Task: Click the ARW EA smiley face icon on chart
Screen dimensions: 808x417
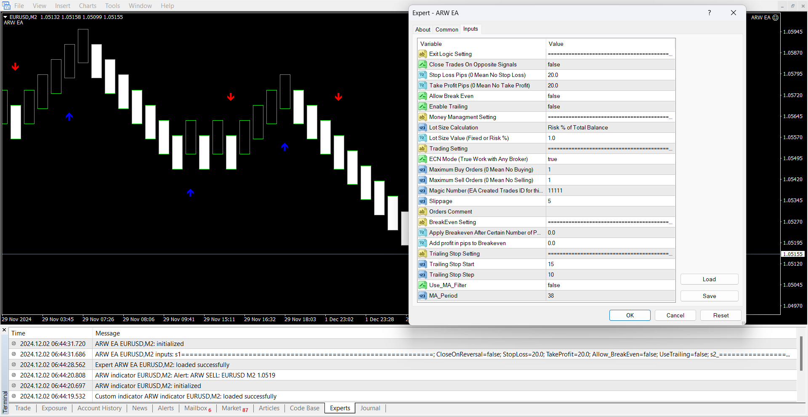Action: click(776, 18)
